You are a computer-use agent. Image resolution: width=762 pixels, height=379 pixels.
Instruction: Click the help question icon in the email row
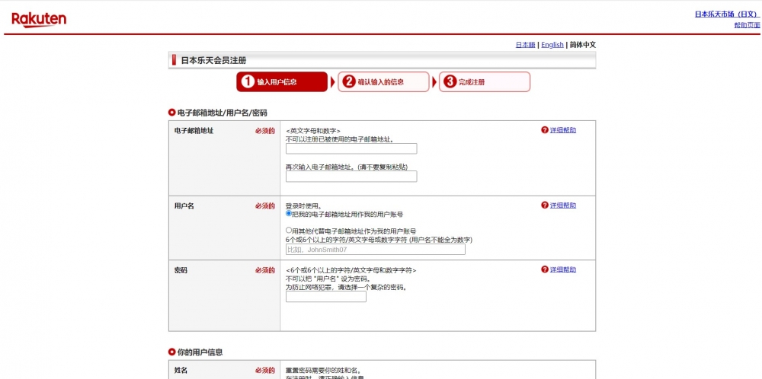click(x=544, y=130)
